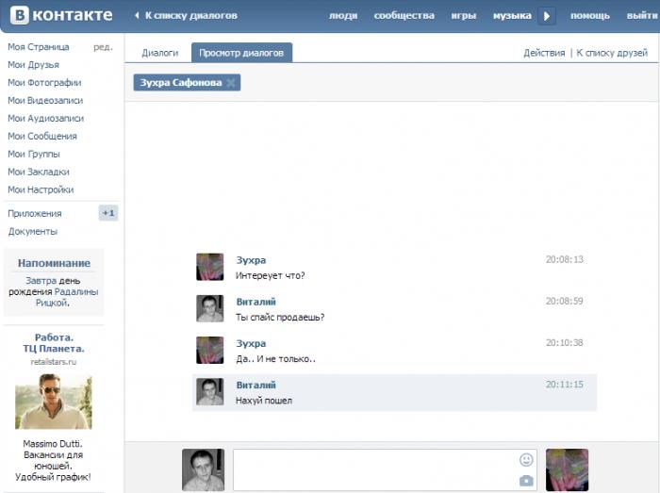Click the Massimo Dutti ad description text
This screenshot has height=493, width=660.
(x=53, y=461)
